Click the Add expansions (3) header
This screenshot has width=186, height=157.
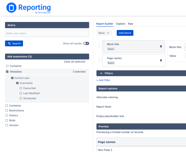pyautogui.click(x=47, y=57)
